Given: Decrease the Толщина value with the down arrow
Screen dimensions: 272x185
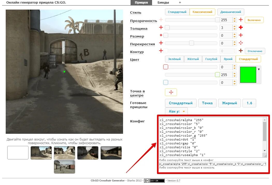Looking at the screenshot, I should 234,29.
